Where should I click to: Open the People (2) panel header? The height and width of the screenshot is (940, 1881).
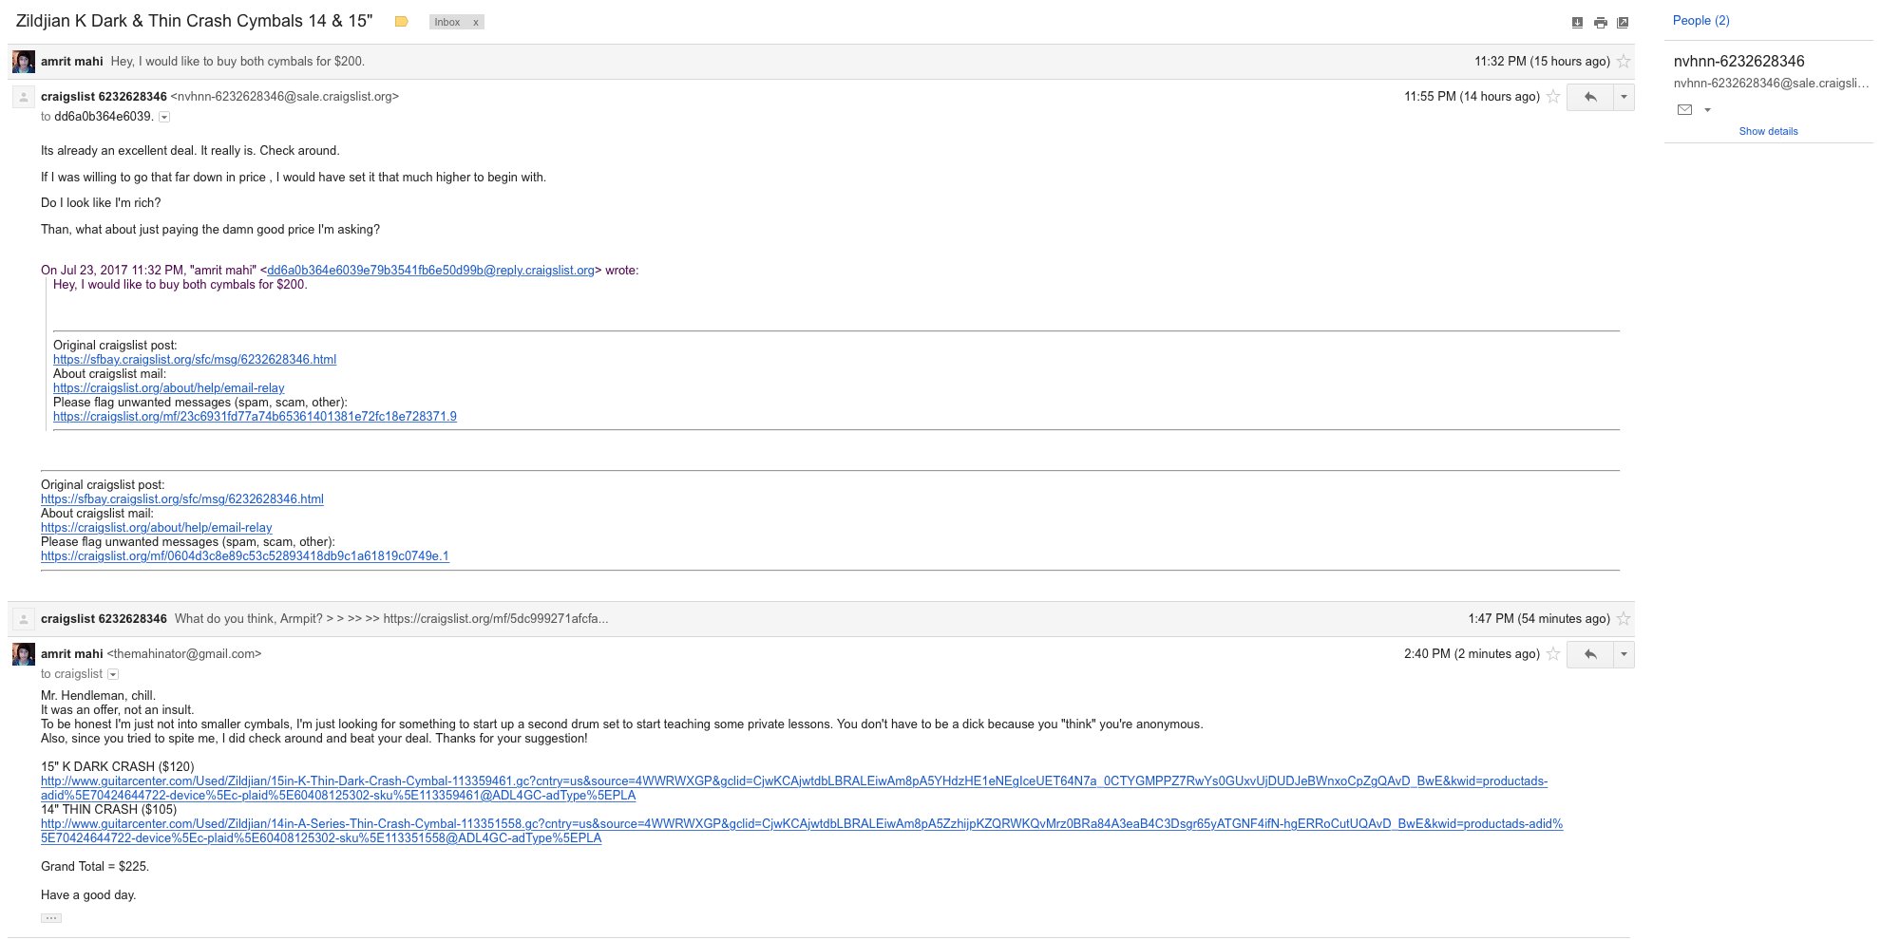1701,20
